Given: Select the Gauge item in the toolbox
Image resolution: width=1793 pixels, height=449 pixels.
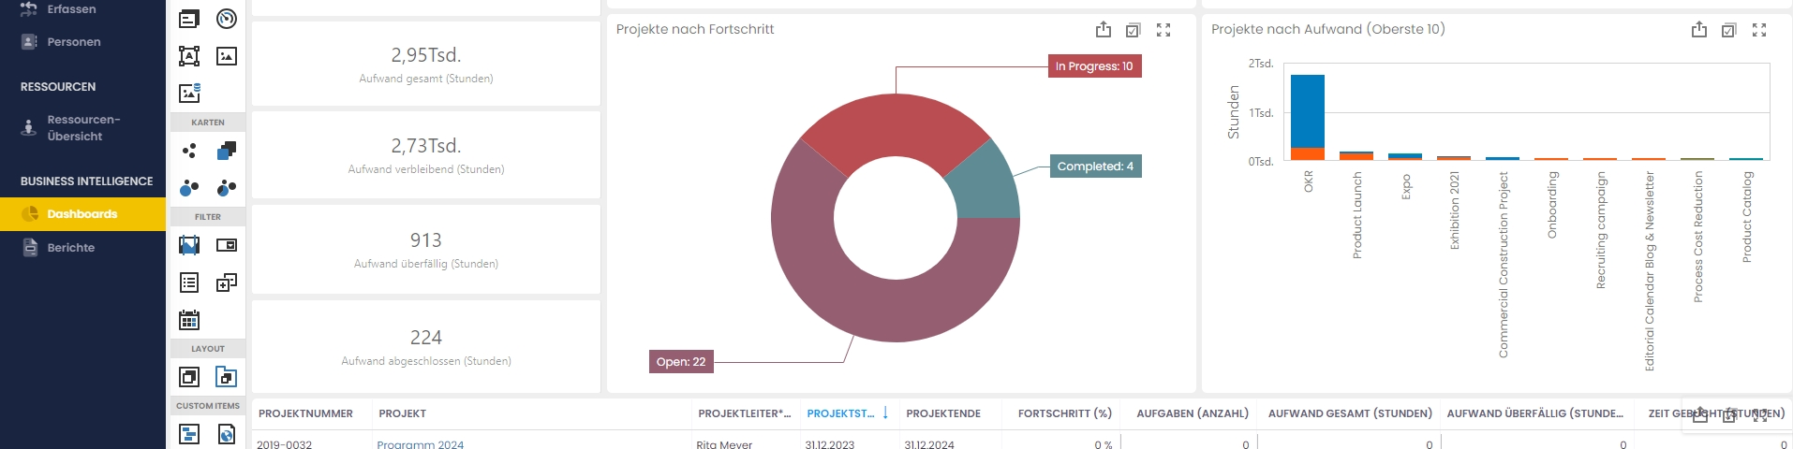Looking at the screenshot, I should click(227, 19).
